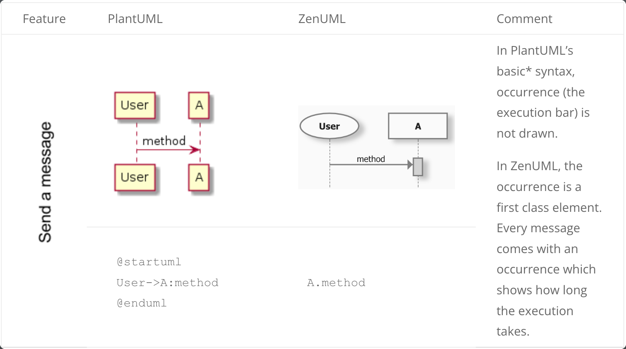This screenshot has height=349, width=626.
Task: Click the ZenUML column header
Action: coord(322,19)
